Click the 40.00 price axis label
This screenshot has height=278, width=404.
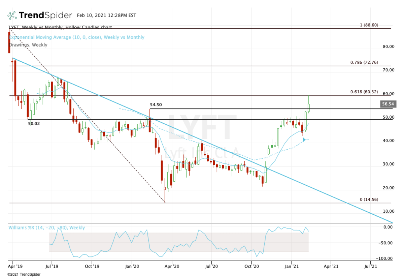tap(389, 141)
